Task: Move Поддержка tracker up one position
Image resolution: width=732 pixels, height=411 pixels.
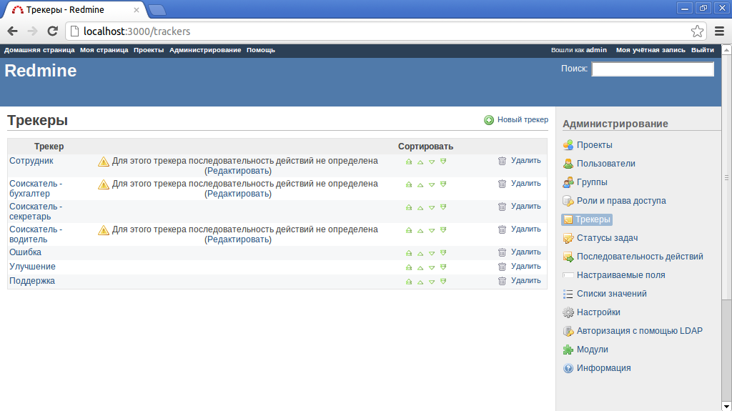Action: click(x=420, y=282)
